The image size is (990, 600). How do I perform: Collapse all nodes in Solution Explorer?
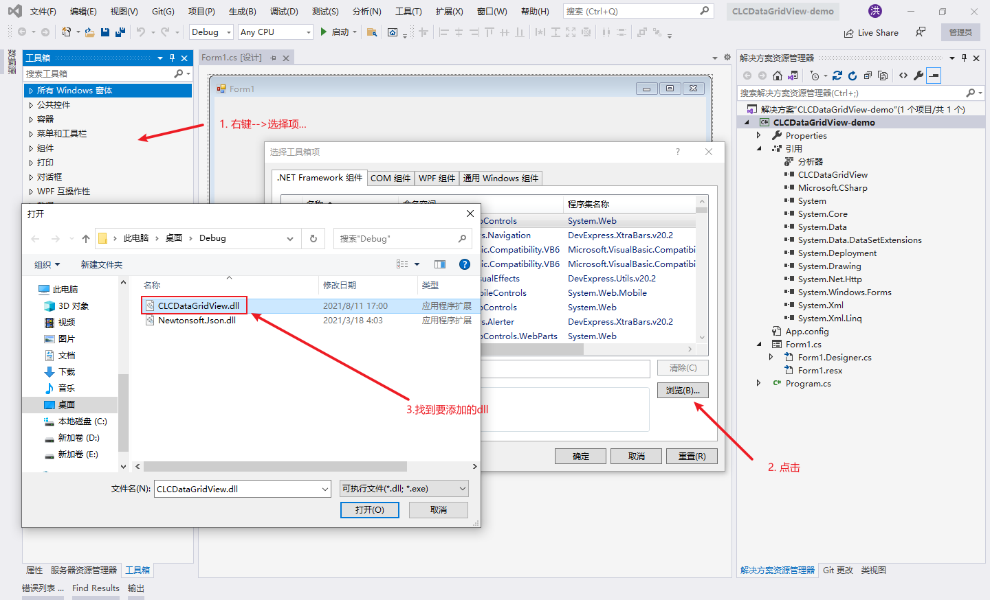pyautogui.click(x=868, y=76)
